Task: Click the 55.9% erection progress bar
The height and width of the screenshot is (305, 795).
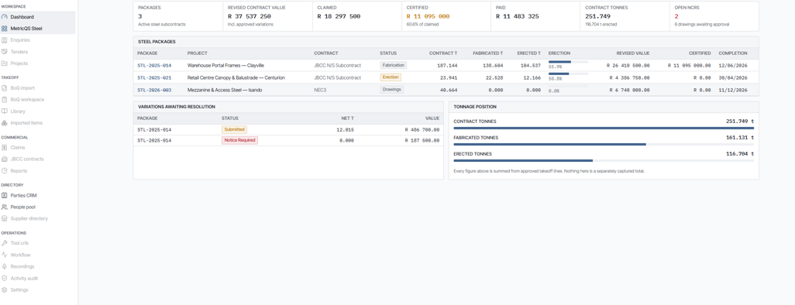Action: [569, 62]
